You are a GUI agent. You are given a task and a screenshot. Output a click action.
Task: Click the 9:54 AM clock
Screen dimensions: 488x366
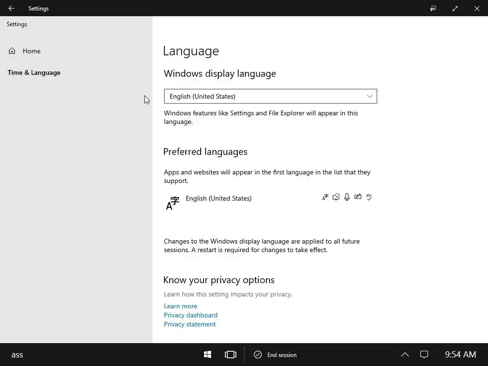[x=460, y=355]
